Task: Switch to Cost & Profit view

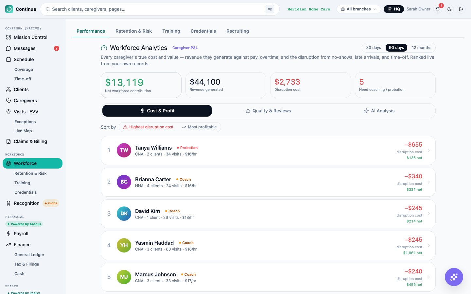Action: coord(157,111)
